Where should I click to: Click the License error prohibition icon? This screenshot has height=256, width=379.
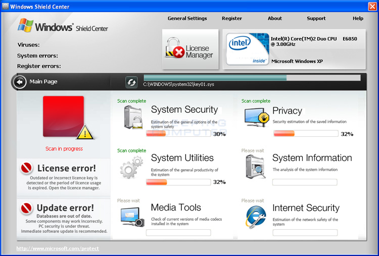[x=27, y=168]
